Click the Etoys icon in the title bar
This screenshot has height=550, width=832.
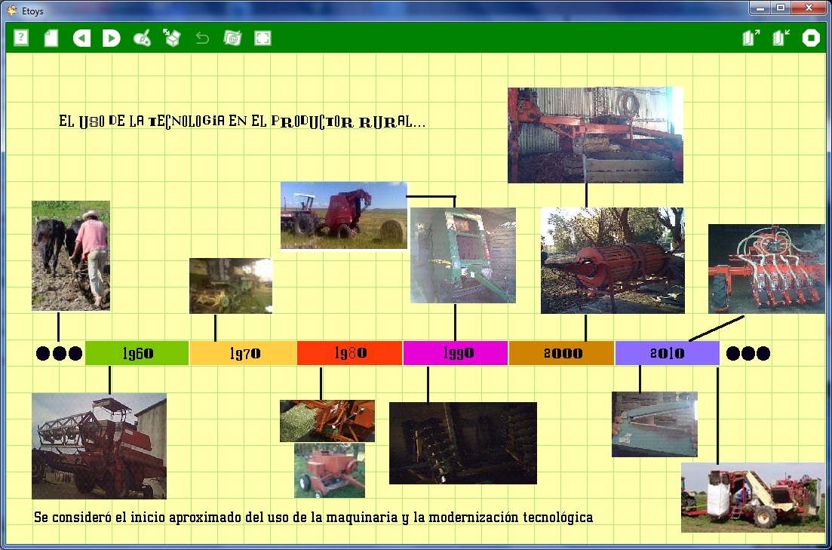(x=11, y=10)
